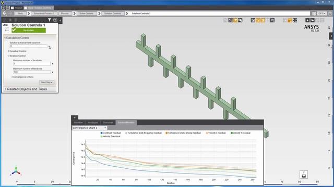This screenshot has width=334, height=187.
Task: Click the checklist icon right of the breadcrumb bar
Action: pyautogui.click(x=314, y=14)
